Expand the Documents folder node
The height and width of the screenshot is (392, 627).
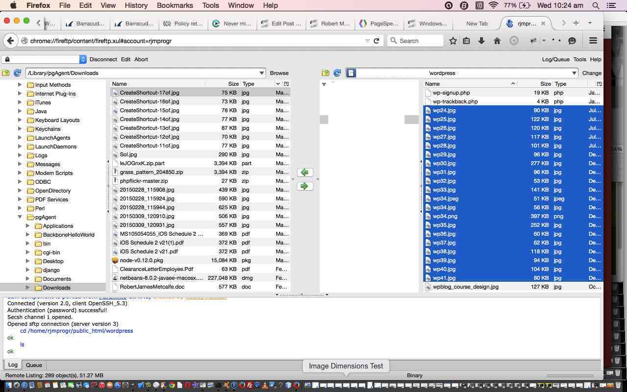[28, 279]
